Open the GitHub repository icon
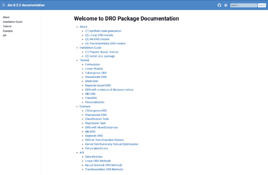Viewport: 268px width, 175px height. click(x=219, y=5)
